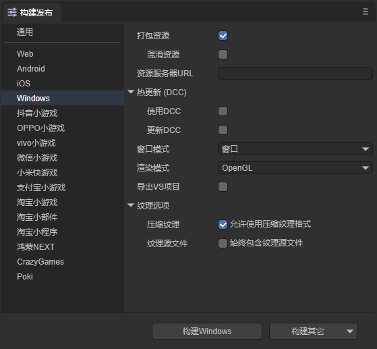The image size is (377, 349).
Task: Click the arrow on 构建其它 button
Action: 350,331
